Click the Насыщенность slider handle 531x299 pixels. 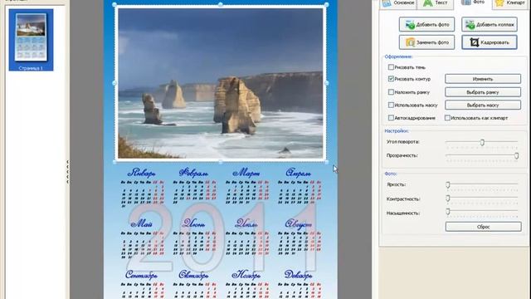(448, 213)
